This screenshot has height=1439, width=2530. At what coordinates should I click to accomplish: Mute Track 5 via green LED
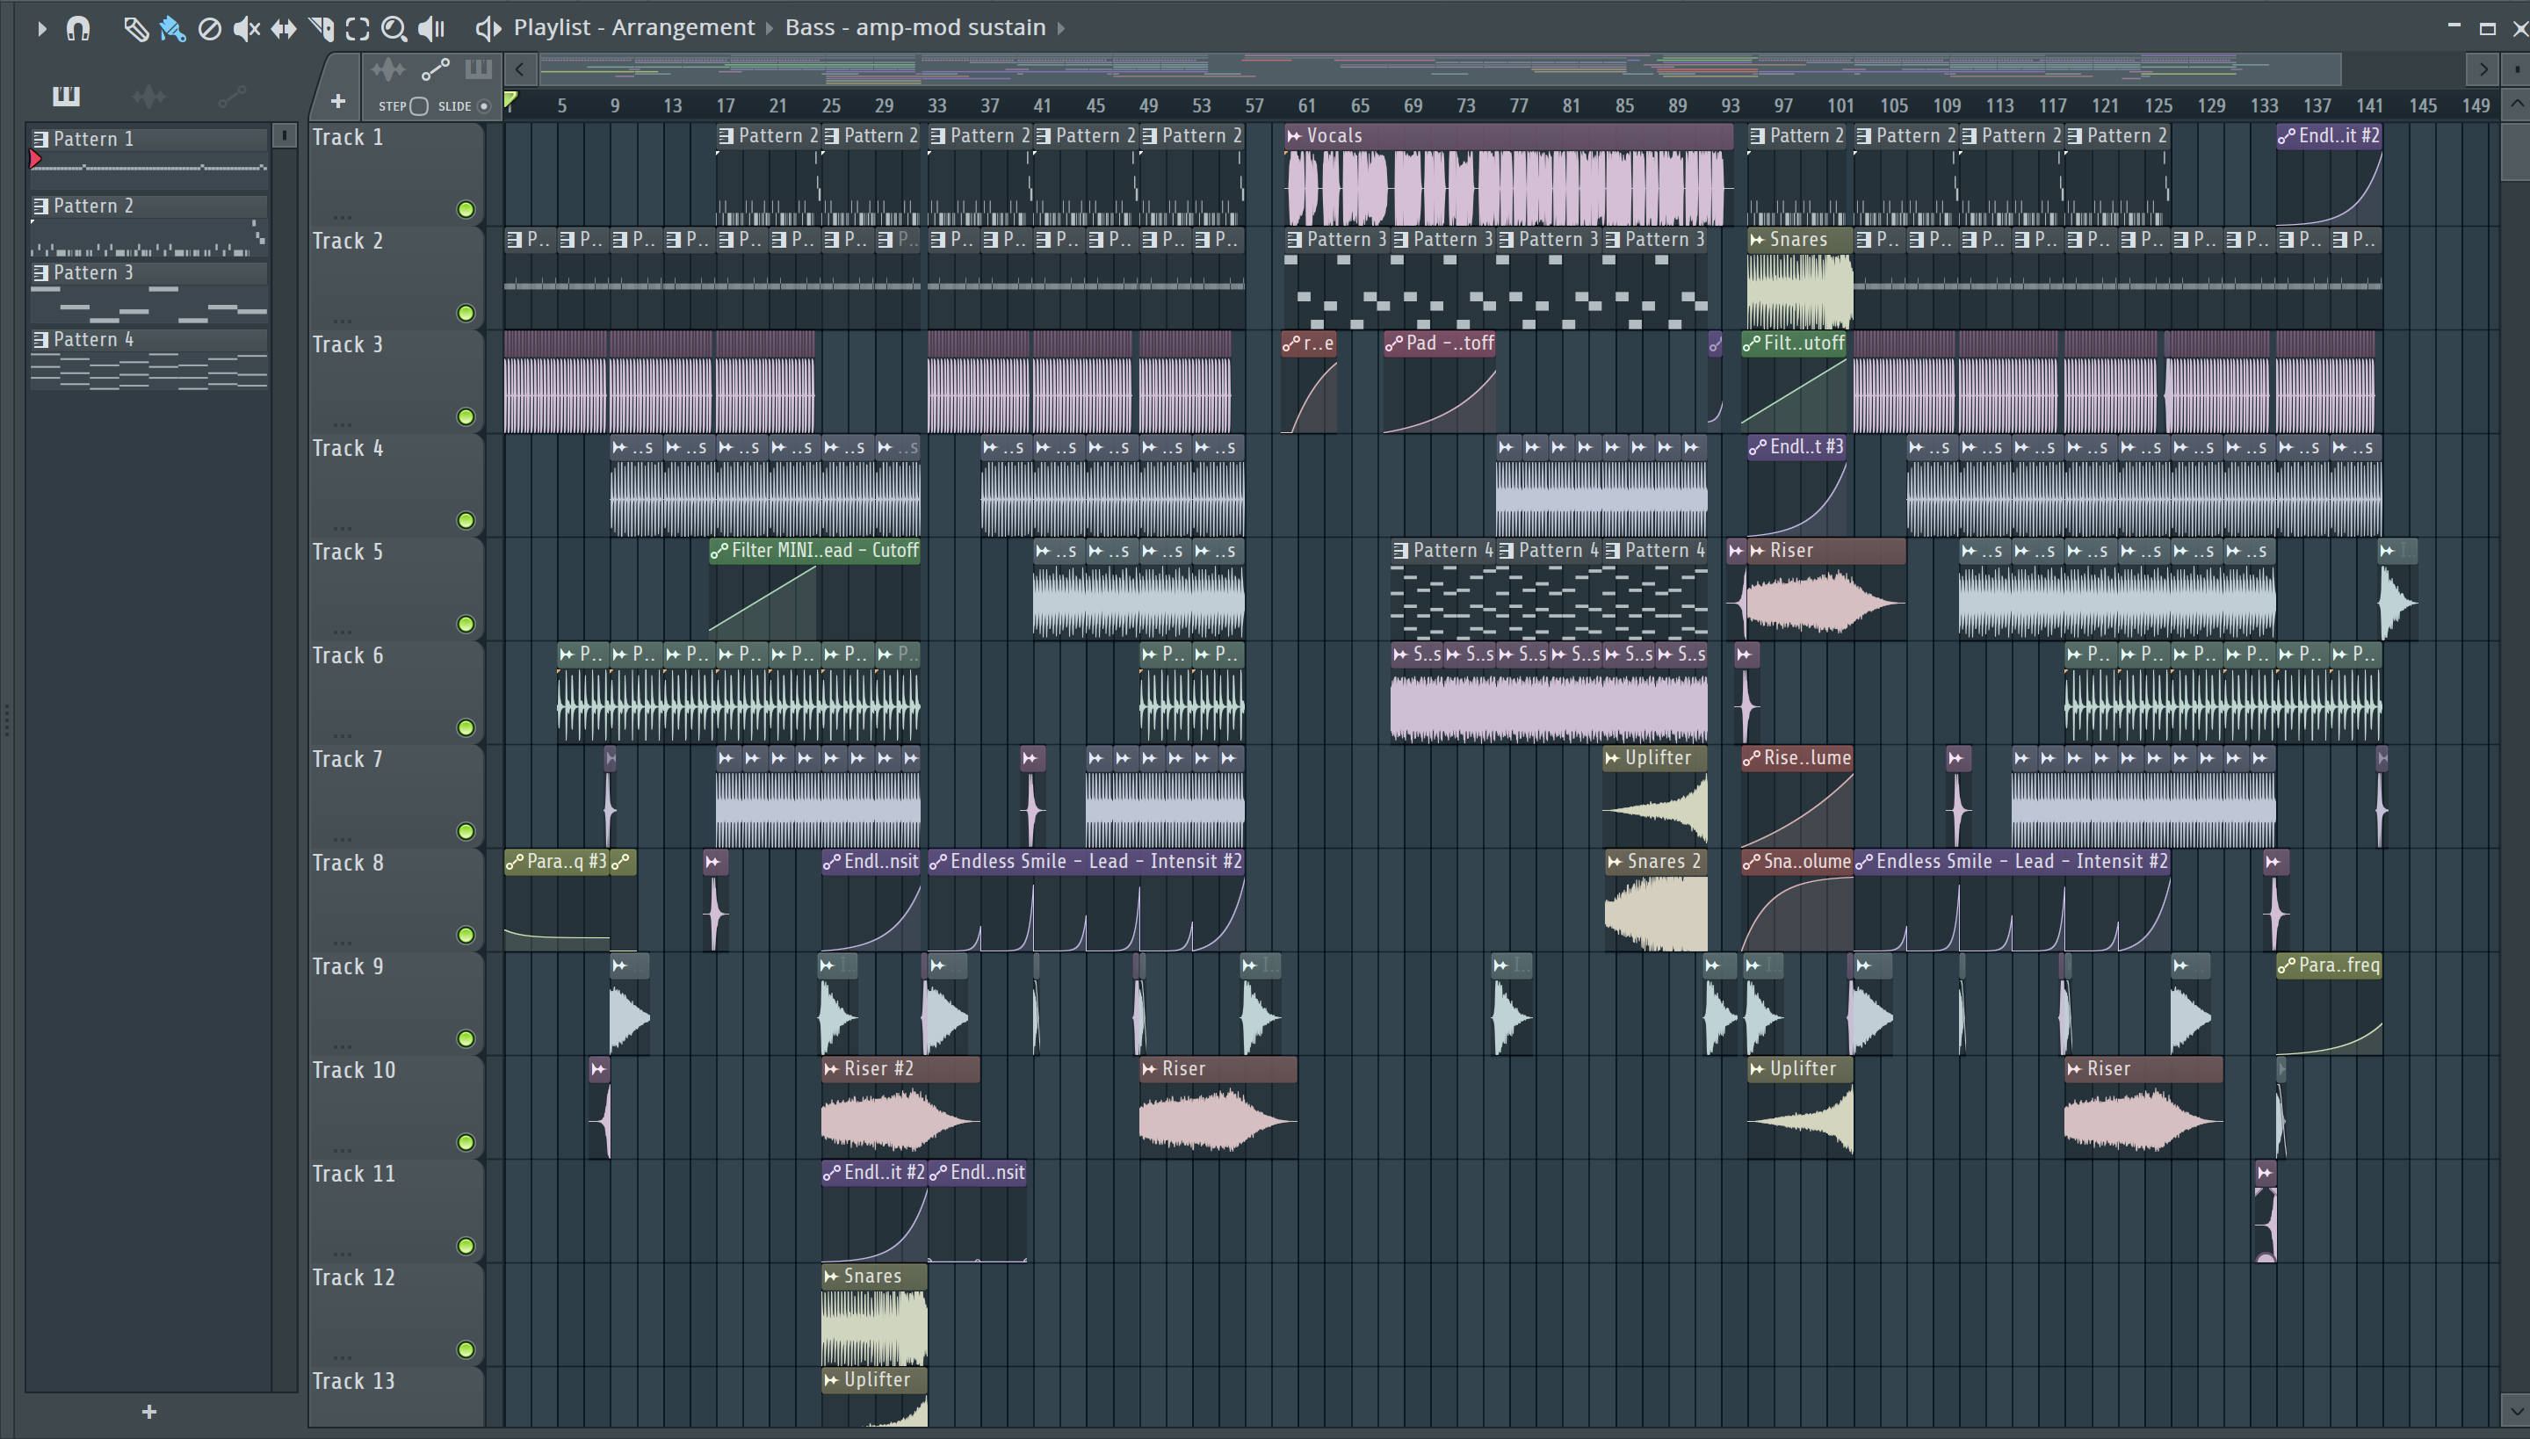466,625
